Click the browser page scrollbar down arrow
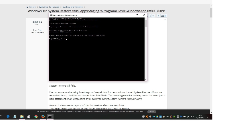This screenshot has width=229, height=129. pyautogui.click(x=211, y=112)
